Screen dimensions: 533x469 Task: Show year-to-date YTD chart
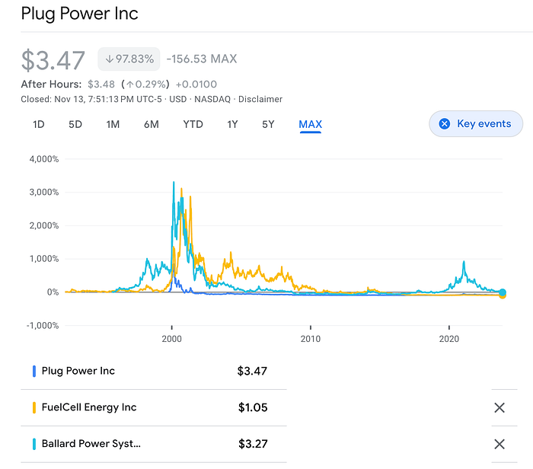[193, 124]
